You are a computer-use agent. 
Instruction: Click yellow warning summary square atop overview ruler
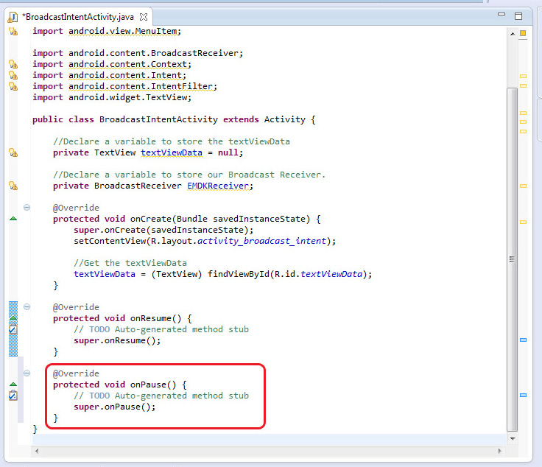point(524,33)
